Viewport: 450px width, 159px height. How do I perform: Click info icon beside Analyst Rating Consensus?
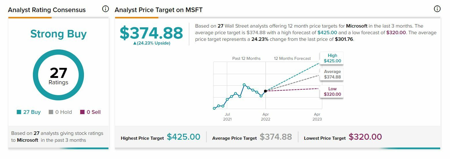[106, 9]
